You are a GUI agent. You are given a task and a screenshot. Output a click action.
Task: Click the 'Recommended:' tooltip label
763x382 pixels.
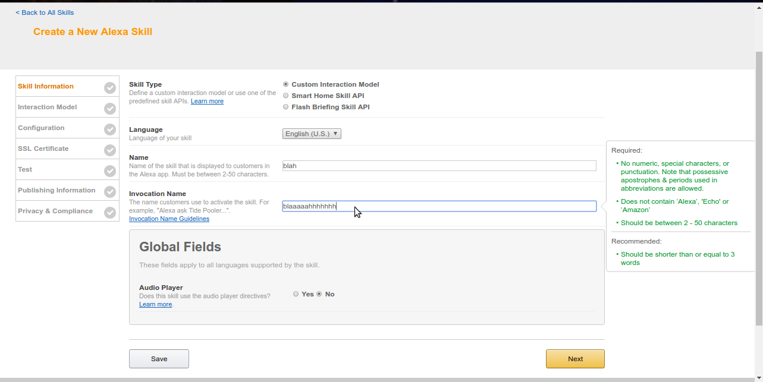click(x=636, y=241)
